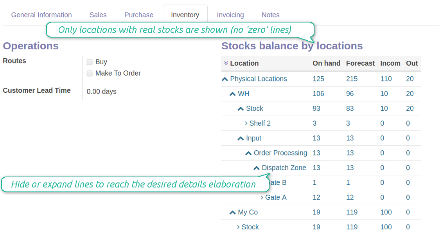Click the Routes field label
The image size is (442, 247).
(x=14, y=61)
